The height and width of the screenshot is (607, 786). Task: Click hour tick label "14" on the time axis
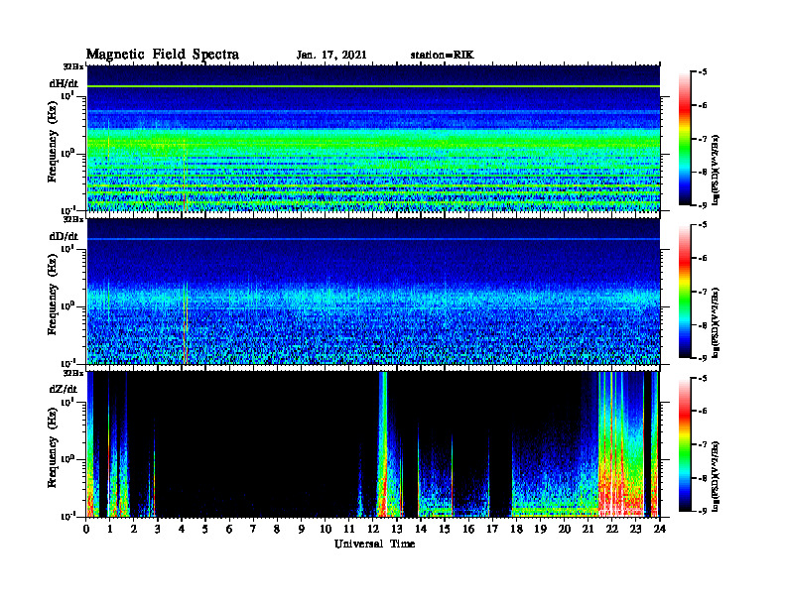pos(421,529)
